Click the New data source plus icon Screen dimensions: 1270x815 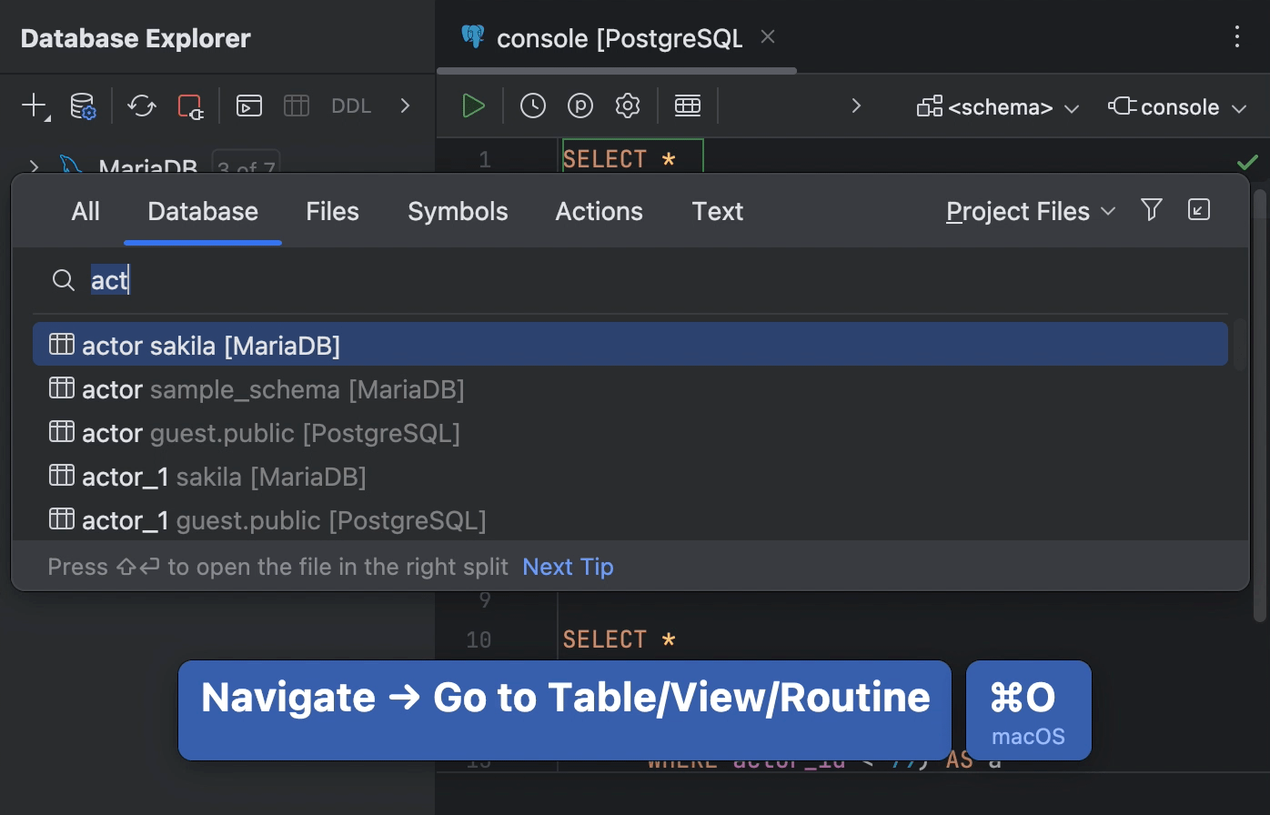34,106
